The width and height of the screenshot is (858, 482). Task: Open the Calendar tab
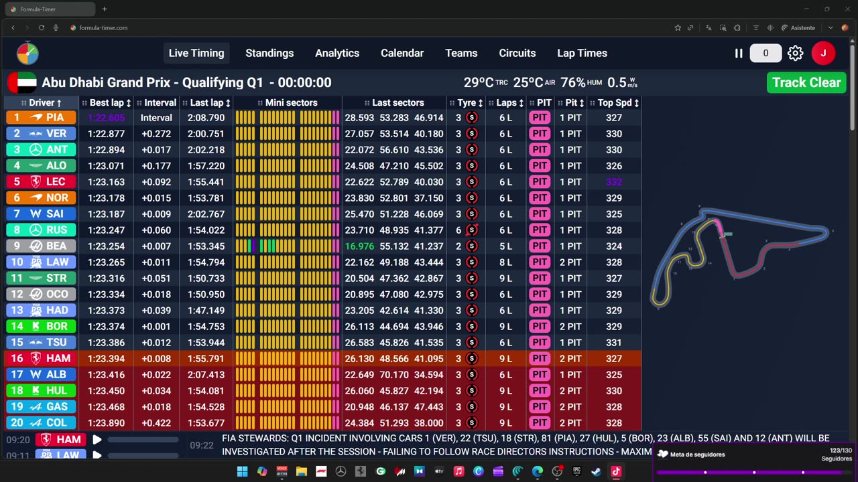coord(402,54)
